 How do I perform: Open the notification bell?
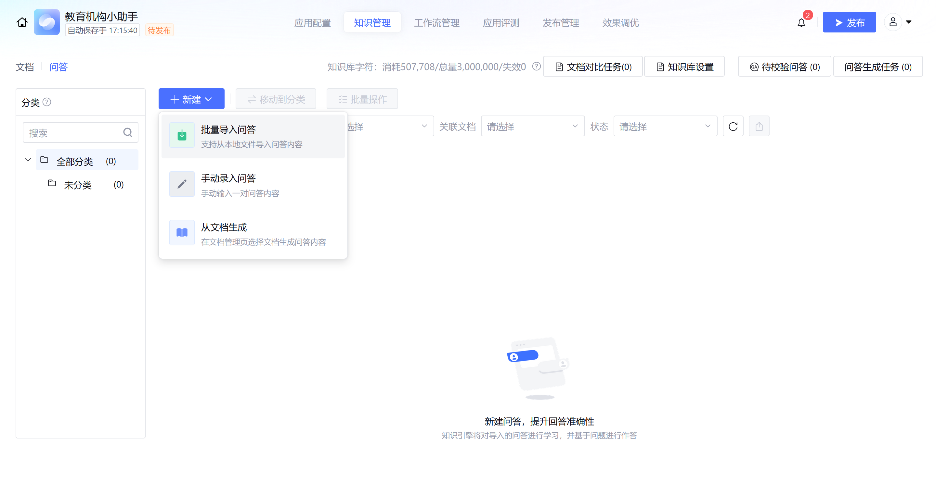[801, 23]
